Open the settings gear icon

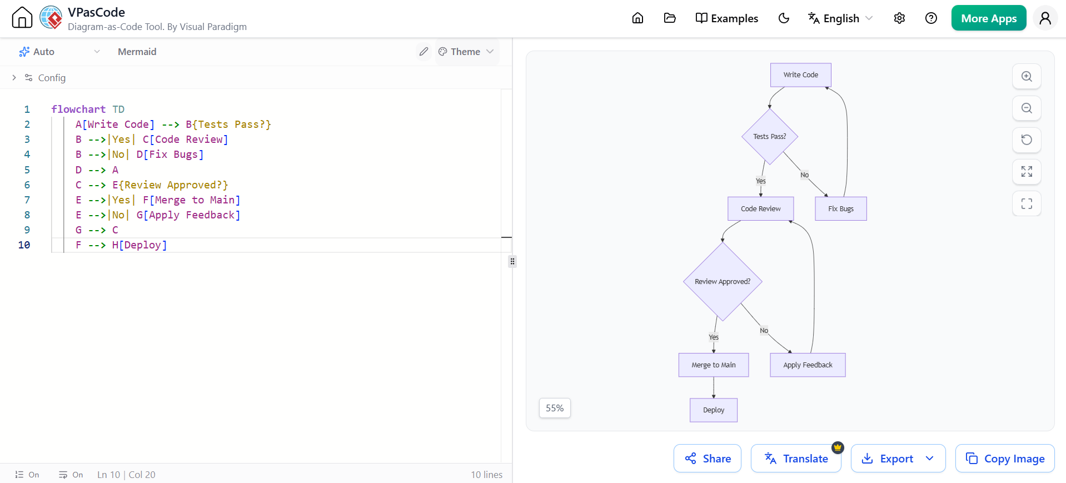899,18
